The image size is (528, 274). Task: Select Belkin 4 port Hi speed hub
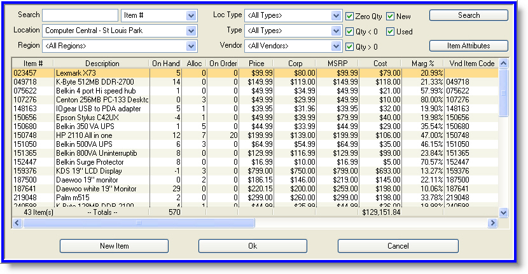click(255, 91)
